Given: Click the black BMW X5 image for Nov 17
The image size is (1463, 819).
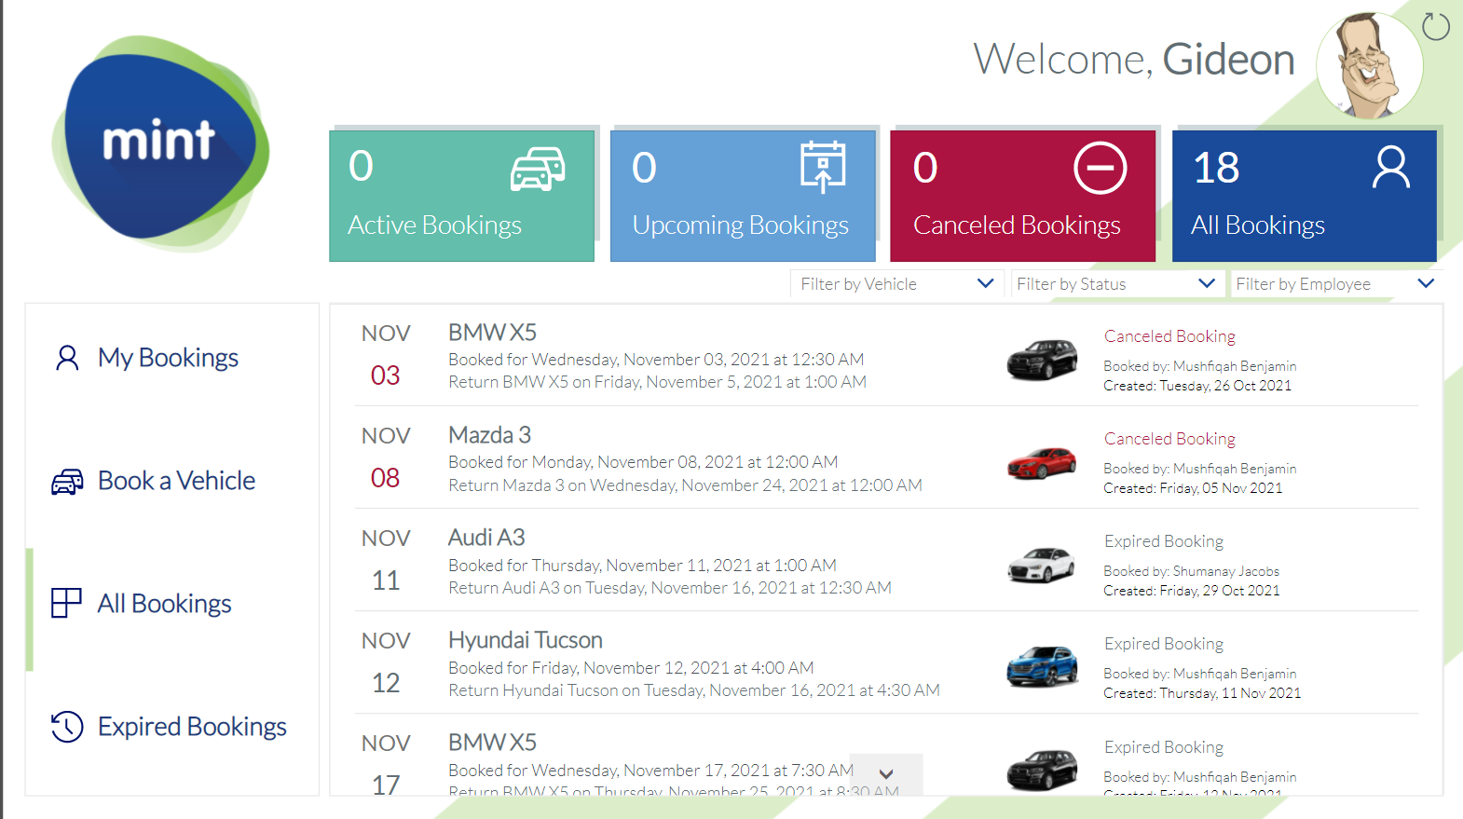Looking at the screenshot, I should coord(1042,771).
